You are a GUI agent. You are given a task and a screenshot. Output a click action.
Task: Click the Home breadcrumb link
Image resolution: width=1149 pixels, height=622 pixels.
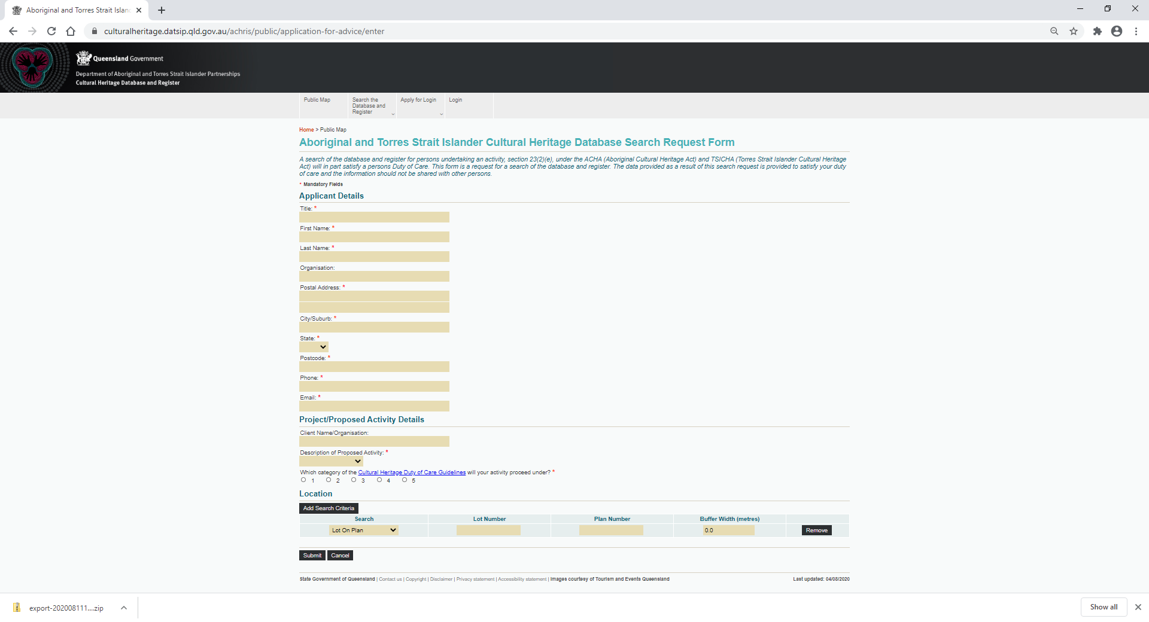tap(306, 130)
